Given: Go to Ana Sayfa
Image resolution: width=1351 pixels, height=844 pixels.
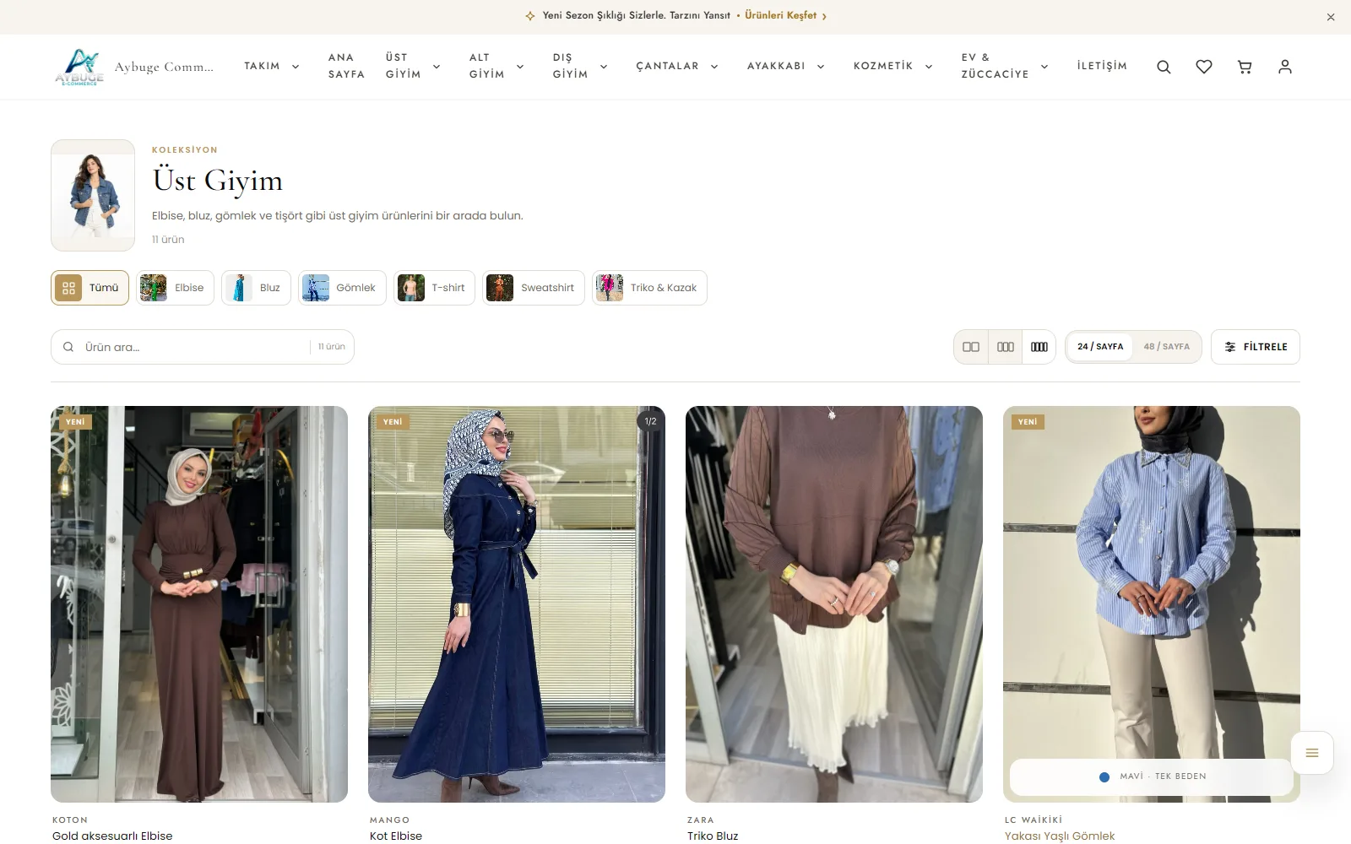Looking at the screenshot, I should click(x=346, y=66).
